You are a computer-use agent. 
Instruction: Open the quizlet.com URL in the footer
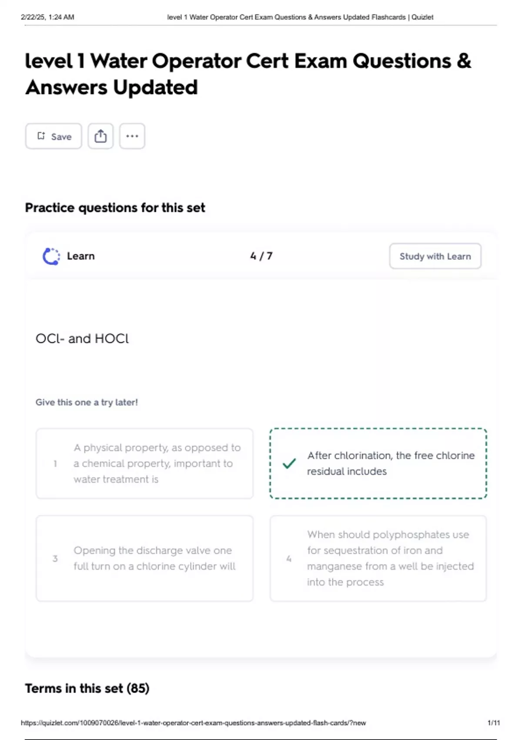click(193, 723)
